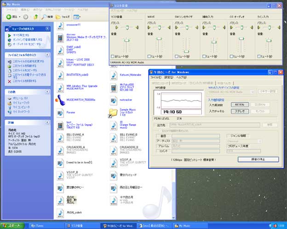The width and height of the screenshot is (287, 229).
Task: Open the MUSICMATCH_7500089a installer icon
Action: point(60,99)
